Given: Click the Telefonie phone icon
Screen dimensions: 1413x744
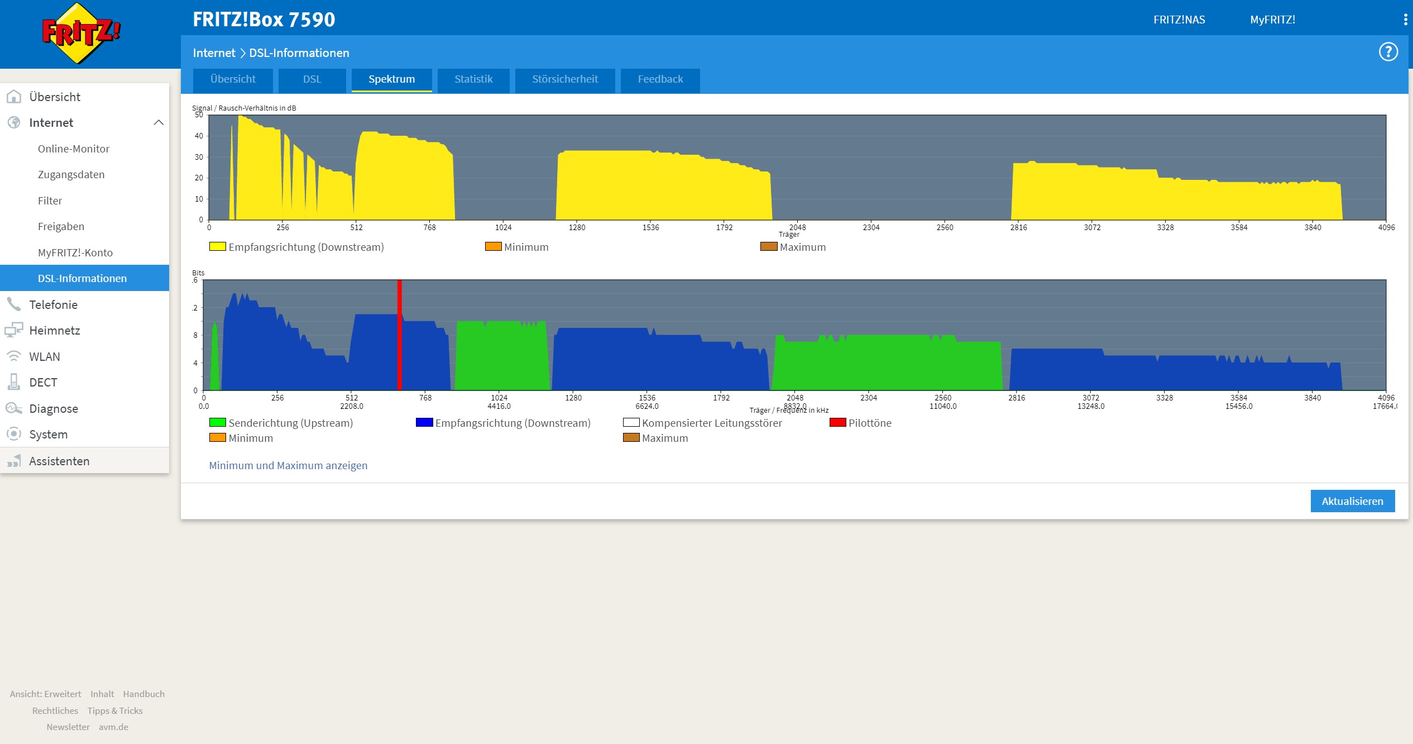Looking at the screenshot, I should pos(13,304).
